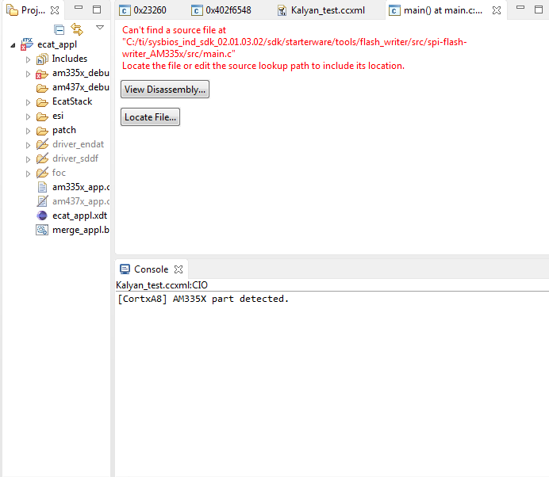The image size is (549, 477).
Task: Switch to the 0x402f6548 editor tab
Action: [x=221, y=10]
